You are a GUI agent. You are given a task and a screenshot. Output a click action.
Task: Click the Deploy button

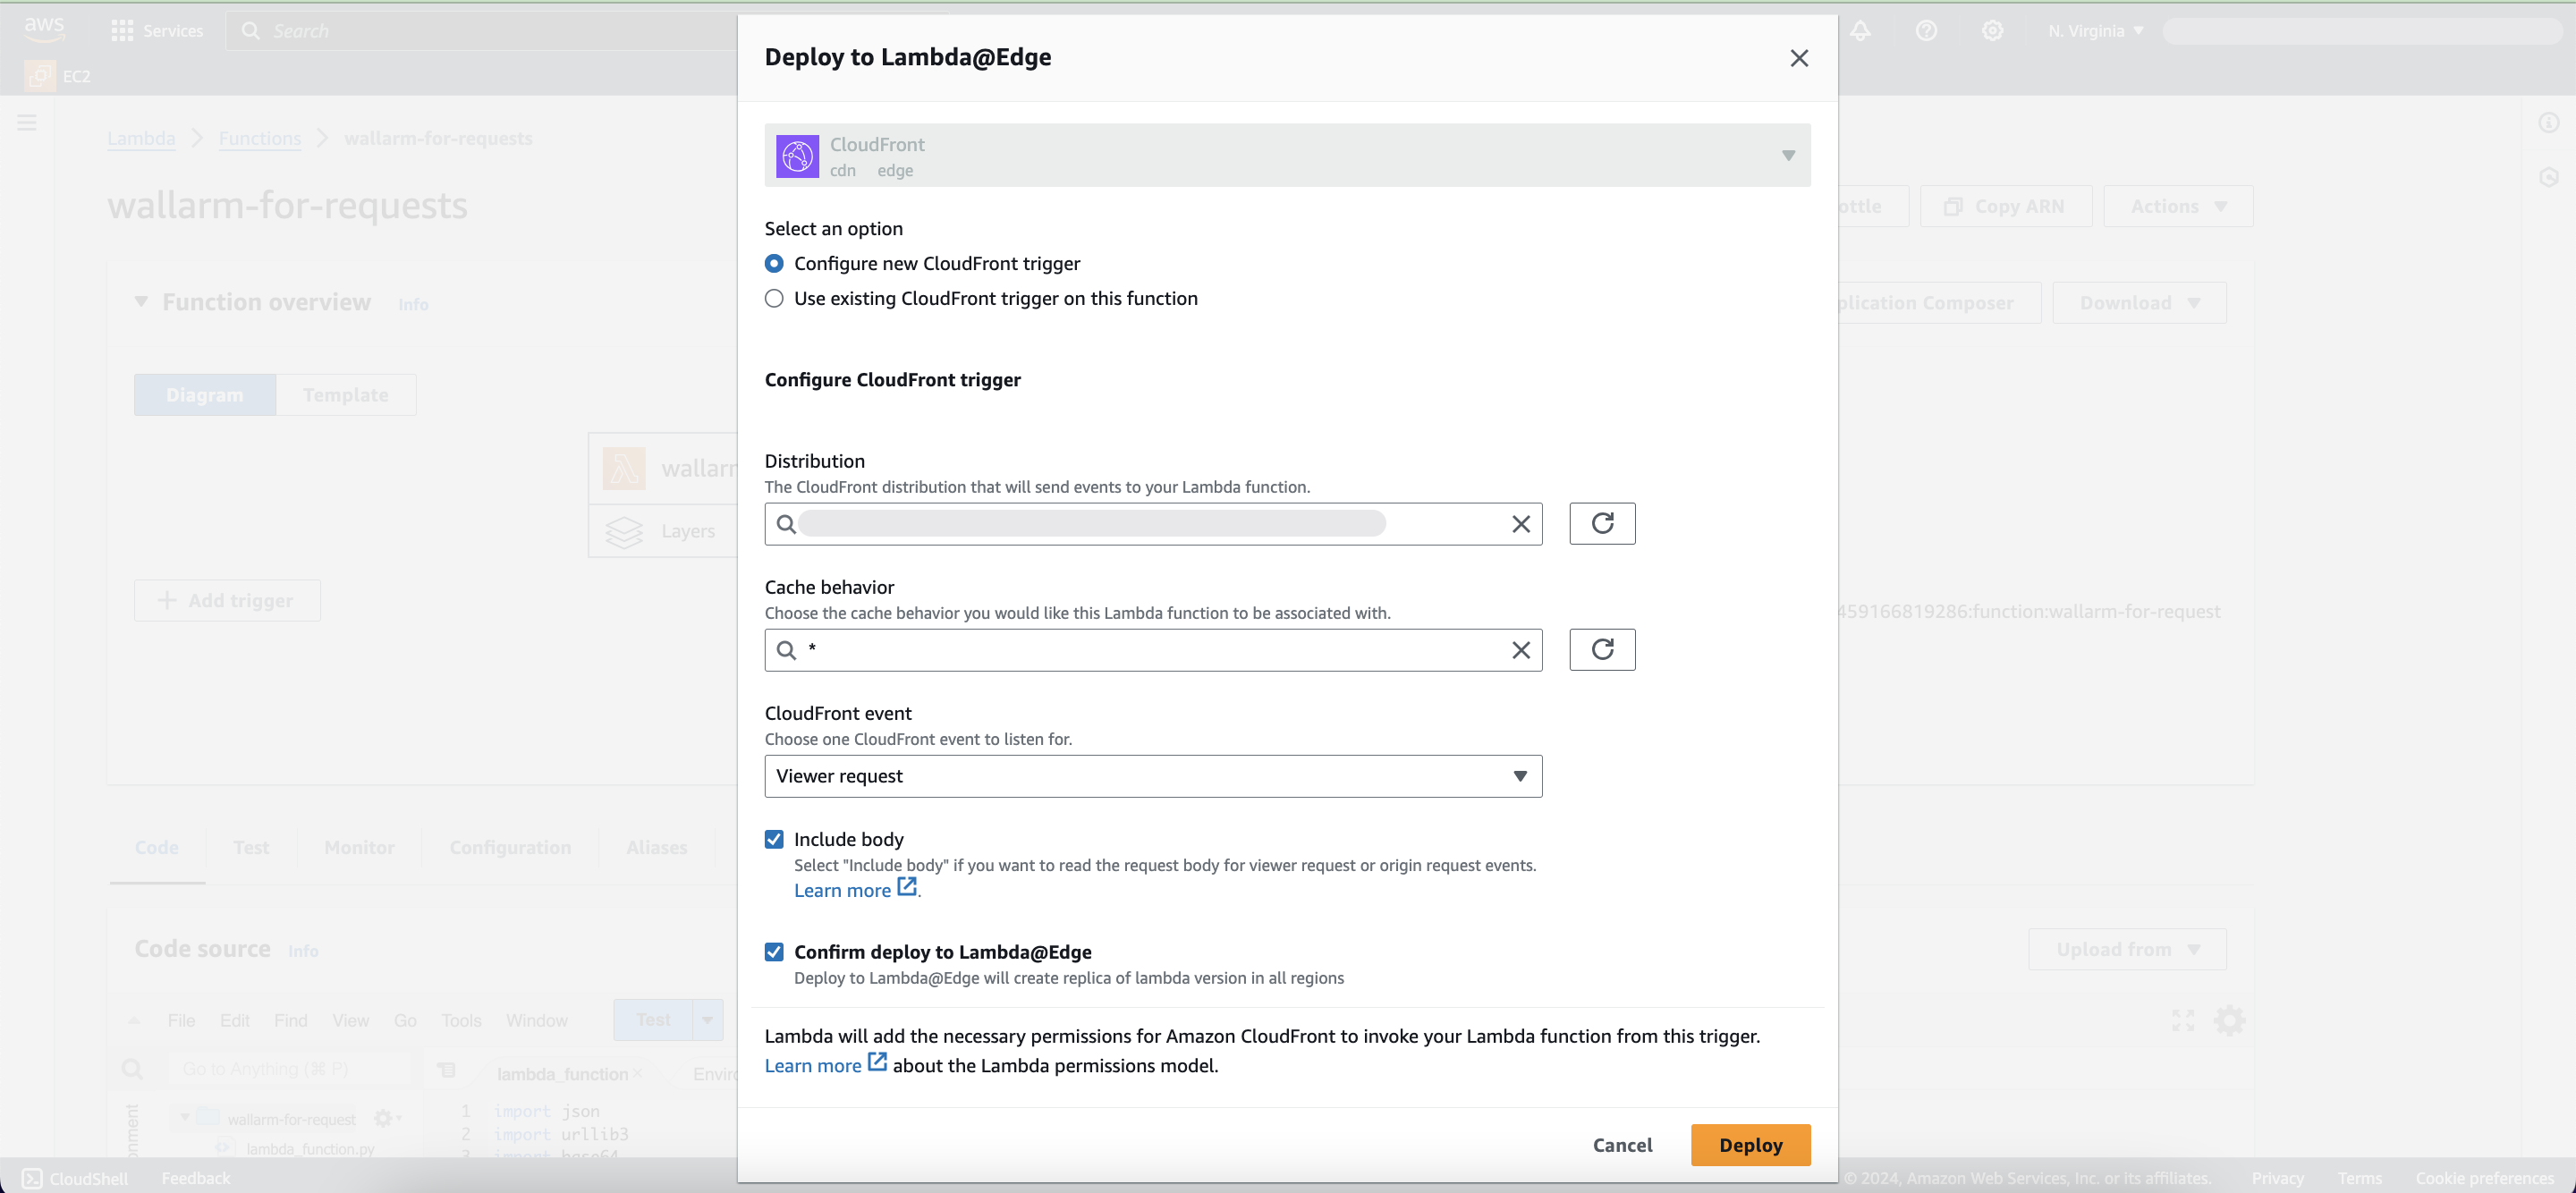tap(1750, 1145)
